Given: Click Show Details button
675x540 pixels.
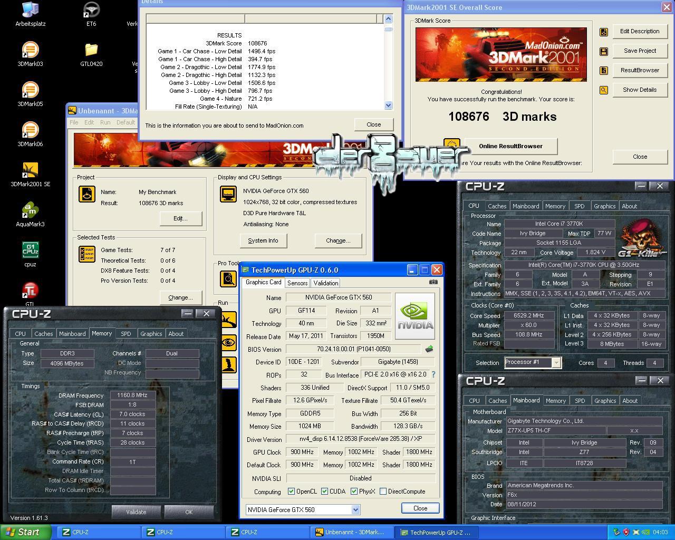Looking at the screenshot, I should pyautogui.click(x=640, y=90).
